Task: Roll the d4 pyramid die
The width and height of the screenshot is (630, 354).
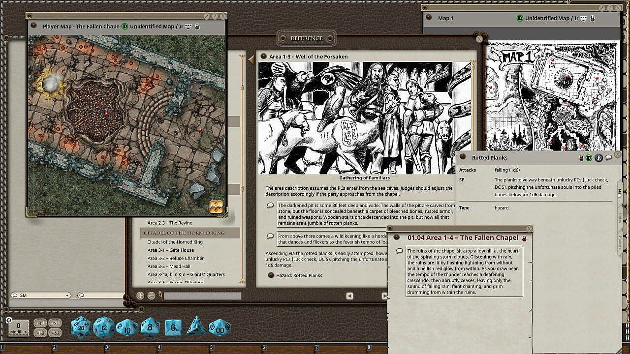Action: (196, 327)
